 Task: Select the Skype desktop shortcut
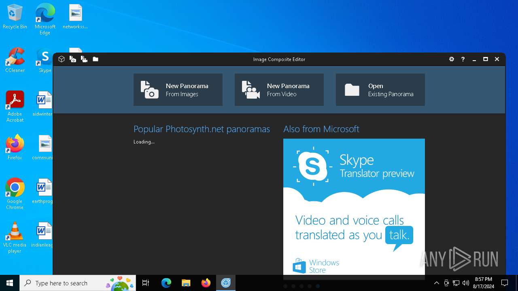point(45,60)
